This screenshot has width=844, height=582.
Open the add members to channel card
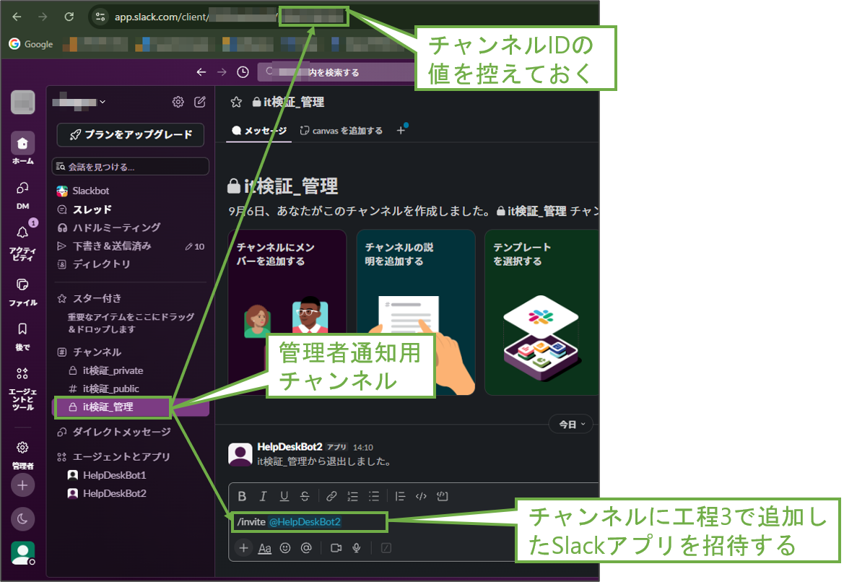point(287,312)
